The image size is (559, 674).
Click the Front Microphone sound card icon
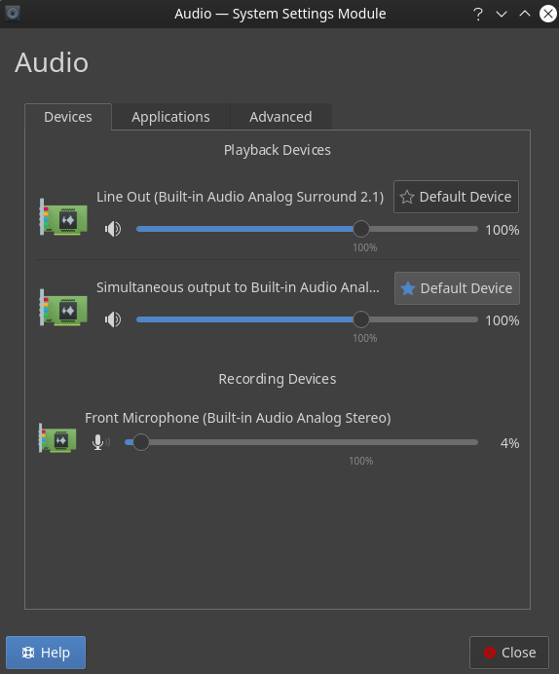pos(57,438)
